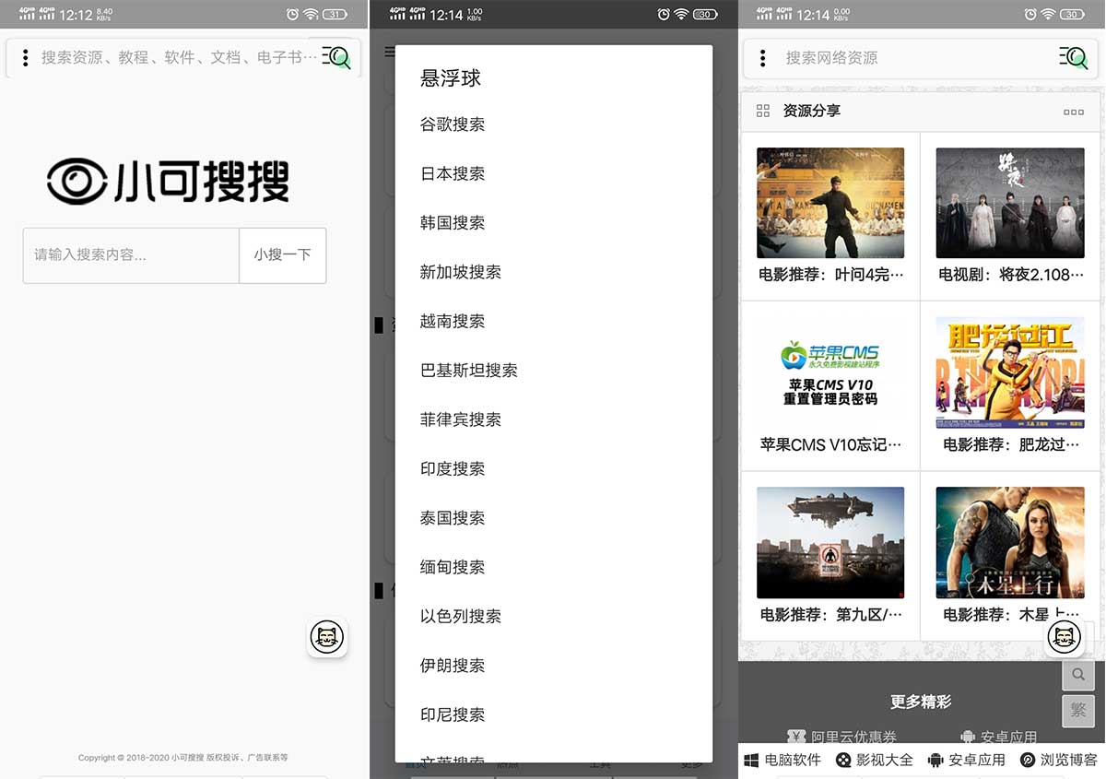Tap floating cat ball on right phone
1106x779 pixels.
(x=1065, y=637)
